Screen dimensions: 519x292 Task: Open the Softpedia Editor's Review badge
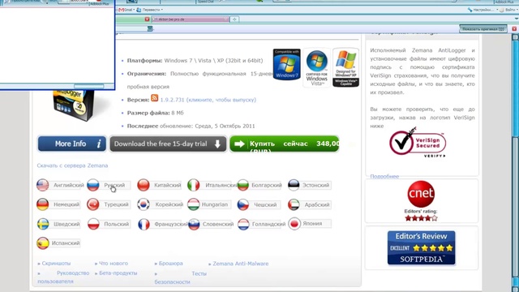pos(422,247)
